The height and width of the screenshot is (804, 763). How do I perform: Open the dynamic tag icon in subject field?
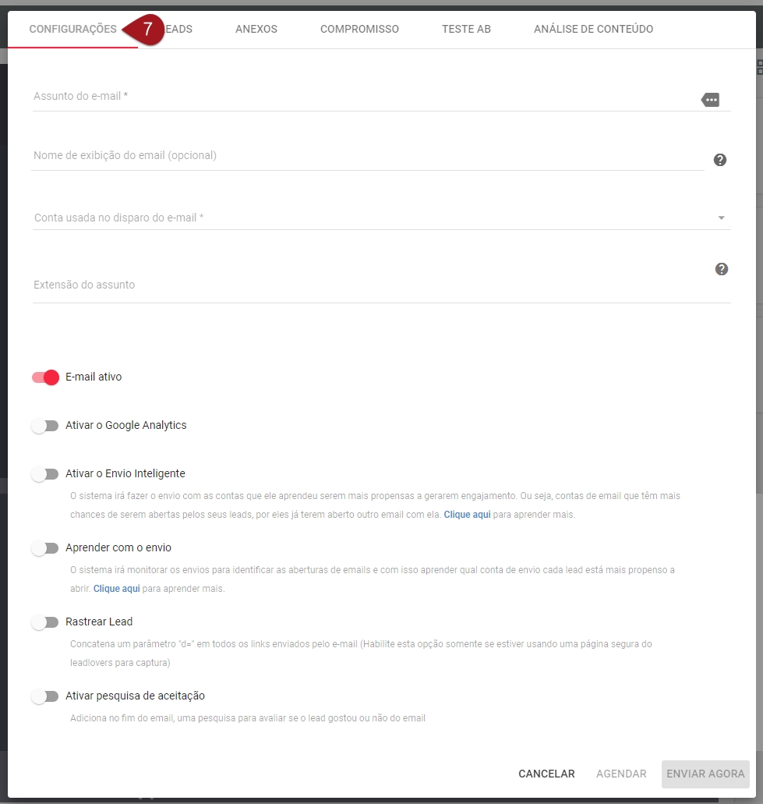coord(710,100)
